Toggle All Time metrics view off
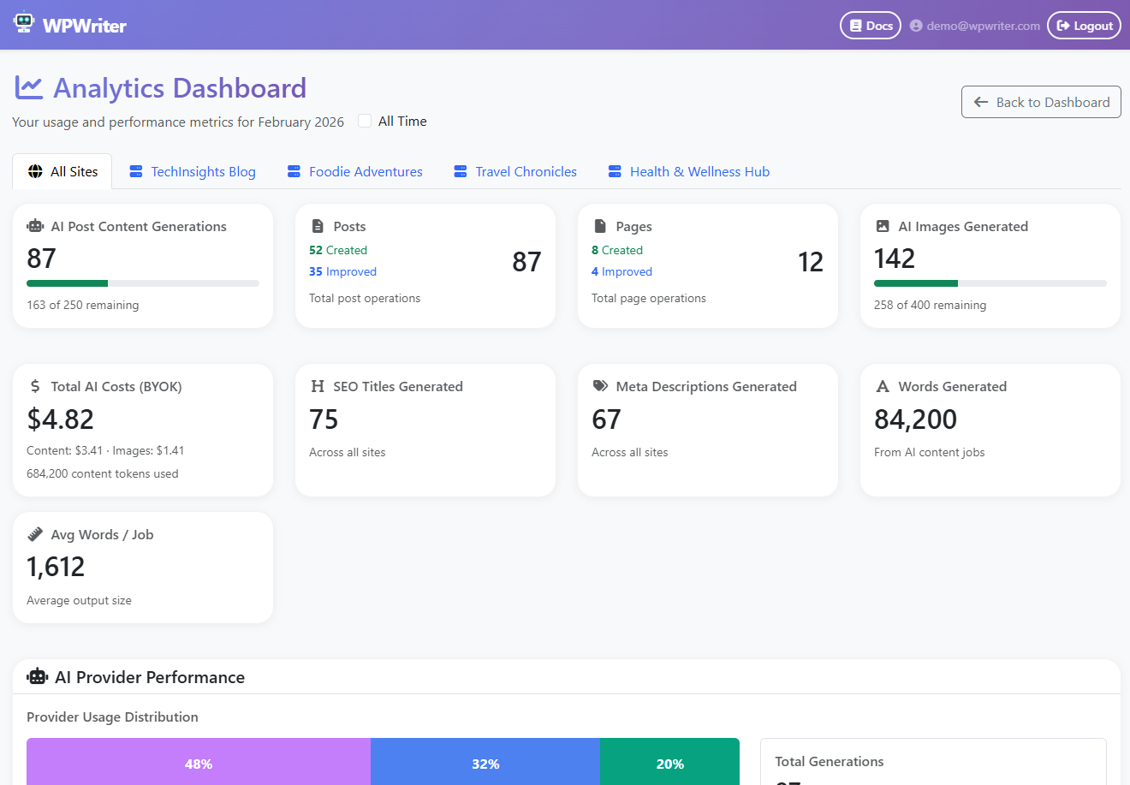This screenshot has height=785, width=1130. click(364, 121)
